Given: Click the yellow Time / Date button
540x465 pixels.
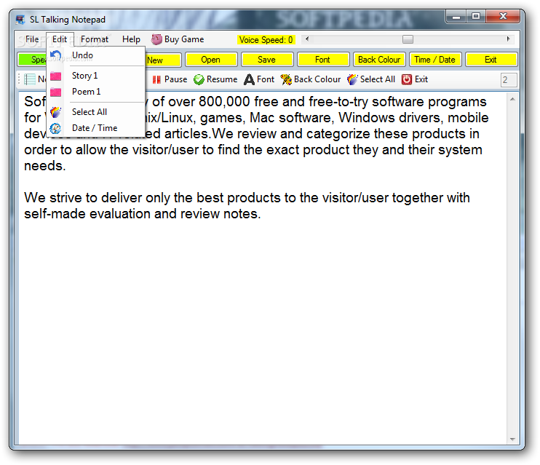Looking at the screenshot, I should pos(435,60).
